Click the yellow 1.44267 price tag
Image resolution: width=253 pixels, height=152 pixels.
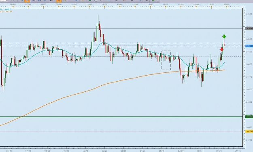click(x=249, y=131)
